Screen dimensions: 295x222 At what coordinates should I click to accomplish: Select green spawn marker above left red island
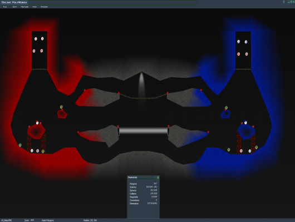pyautogui.click(x=61, y=107)
